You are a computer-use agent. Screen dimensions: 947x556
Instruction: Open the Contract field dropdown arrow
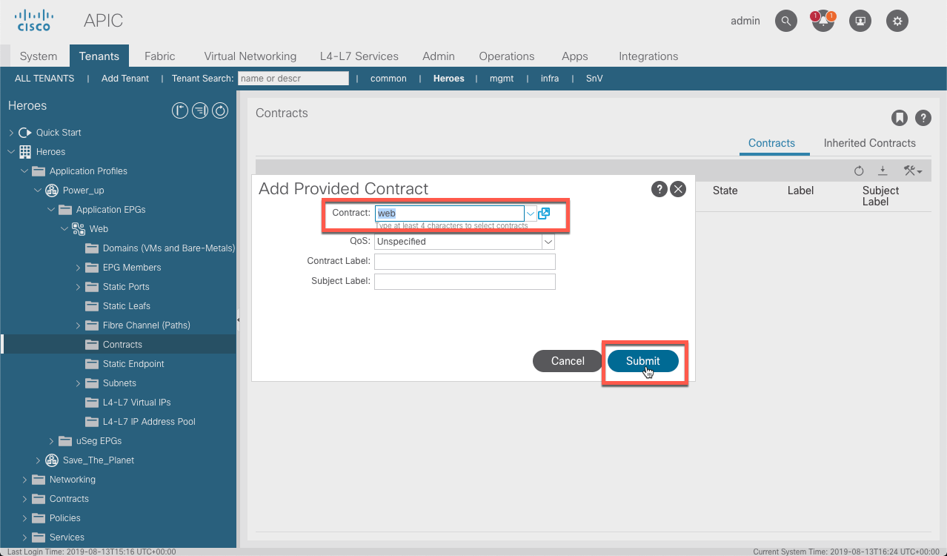pos(531,213)
